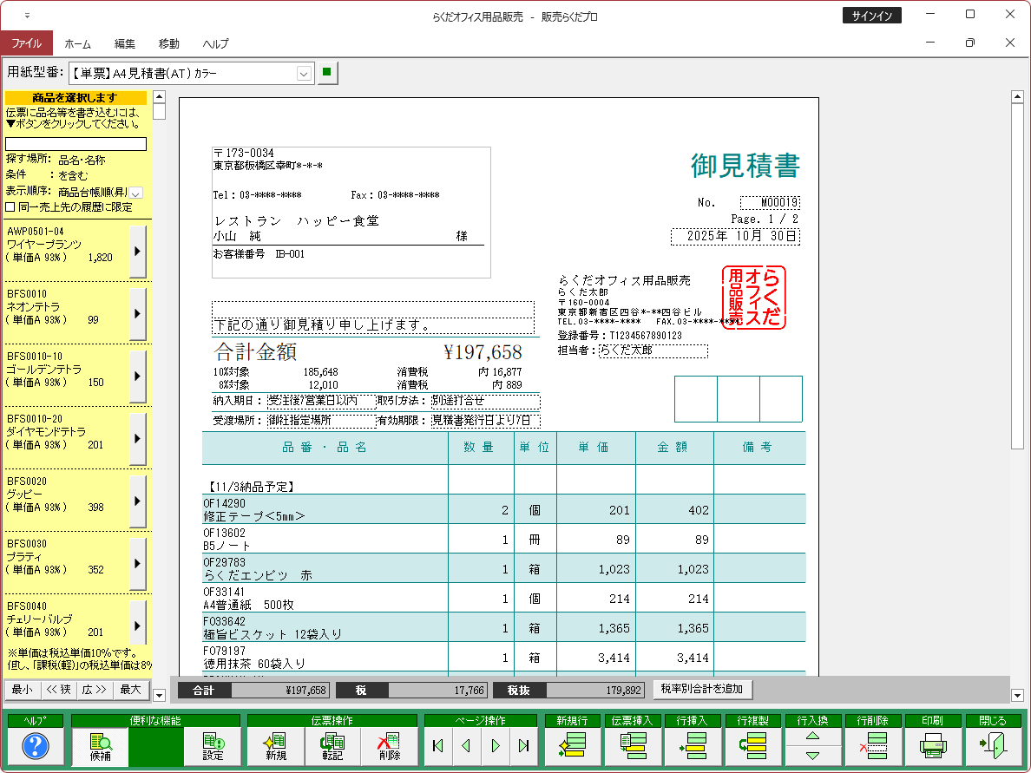1031x773 pixels.
Task: Open the 編集 menu
Action: [x=125, y=43]
